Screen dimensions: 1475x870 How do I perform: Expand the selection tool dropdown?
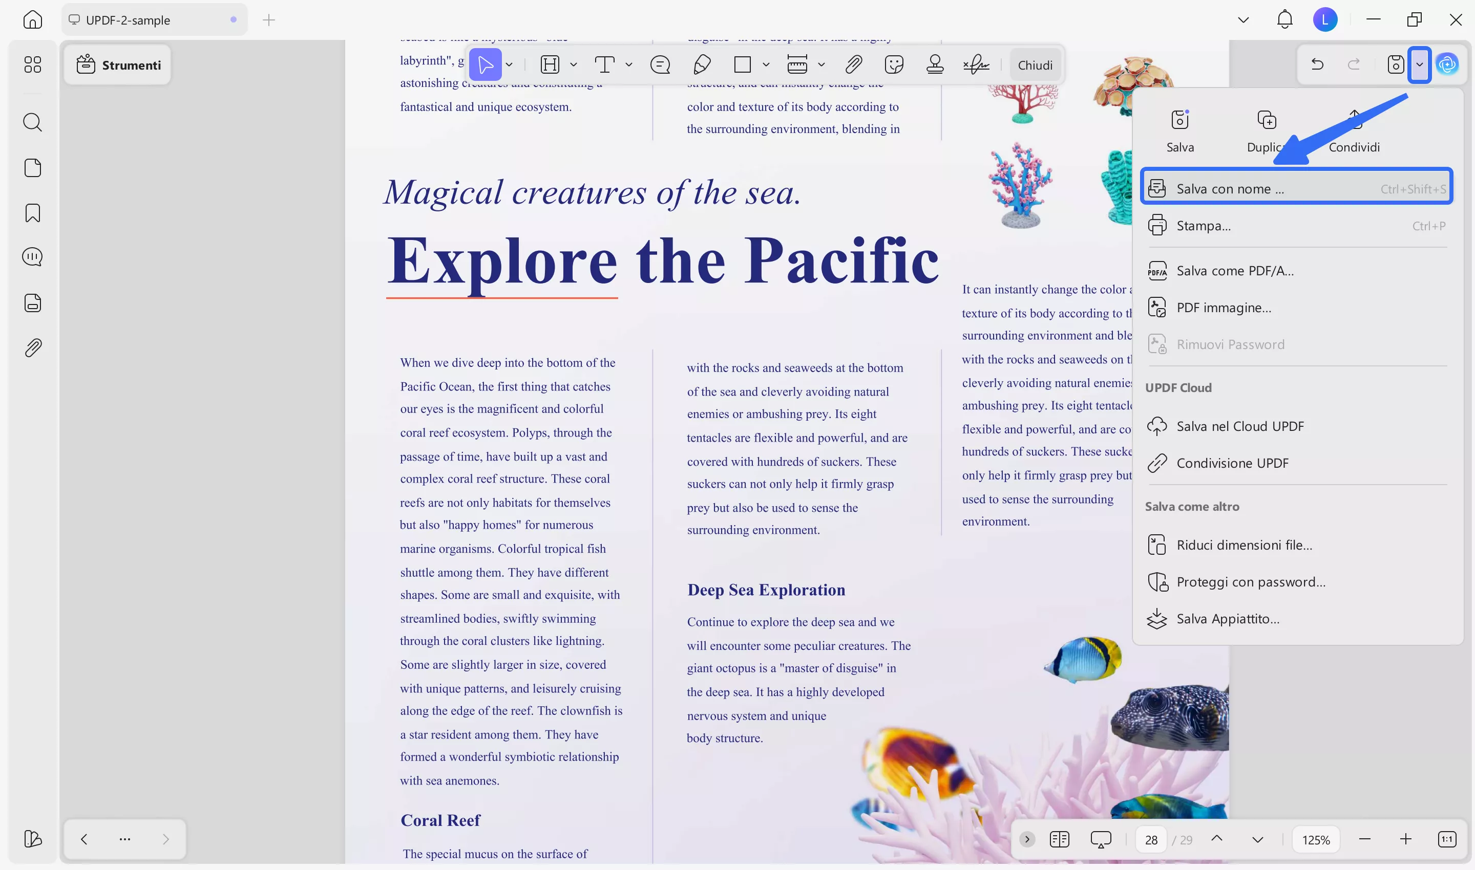click(508, 64)
